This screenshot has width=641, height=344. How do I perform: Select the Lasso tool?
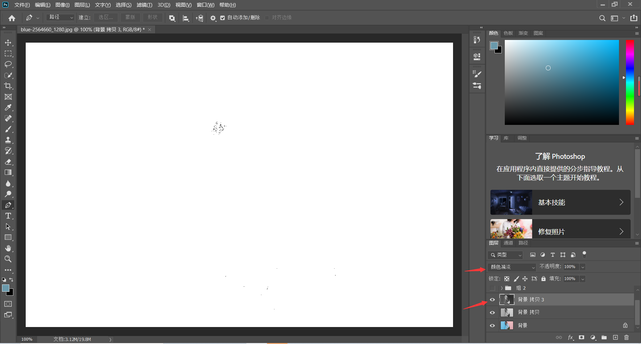coord(8,64)
